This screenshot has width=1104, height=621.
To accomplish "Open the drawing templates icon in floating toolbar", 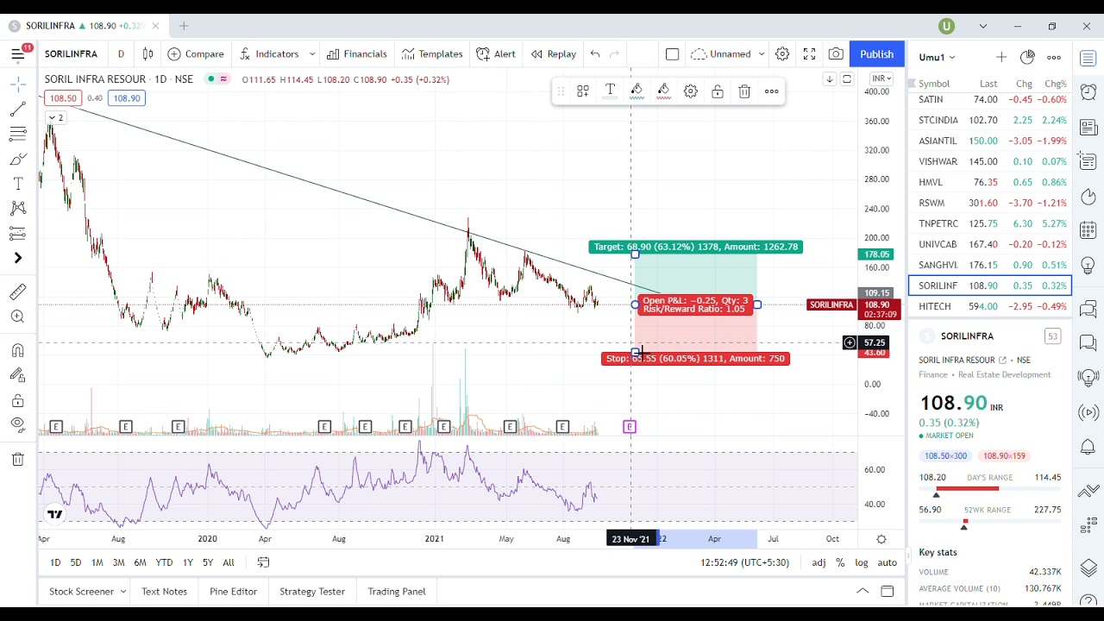I will (x=583, y=91).
